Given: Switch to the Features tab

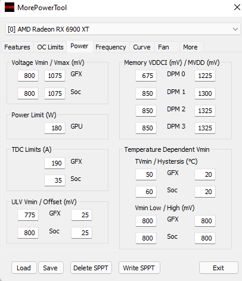Looking at the screenshot, I should click(17, 47).
